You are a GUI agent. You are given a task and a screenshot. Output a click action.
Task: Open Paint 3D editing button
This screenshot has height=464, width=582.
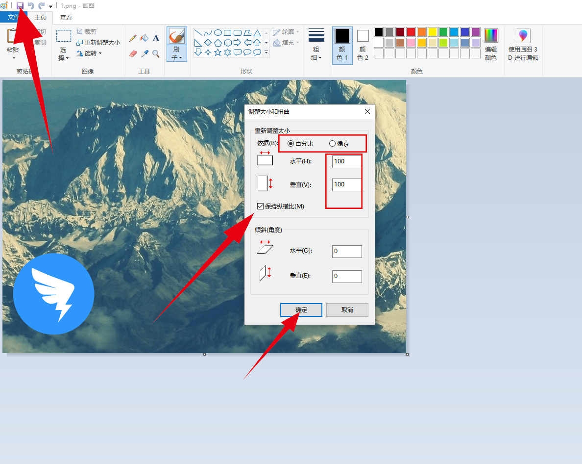(523, 45)
